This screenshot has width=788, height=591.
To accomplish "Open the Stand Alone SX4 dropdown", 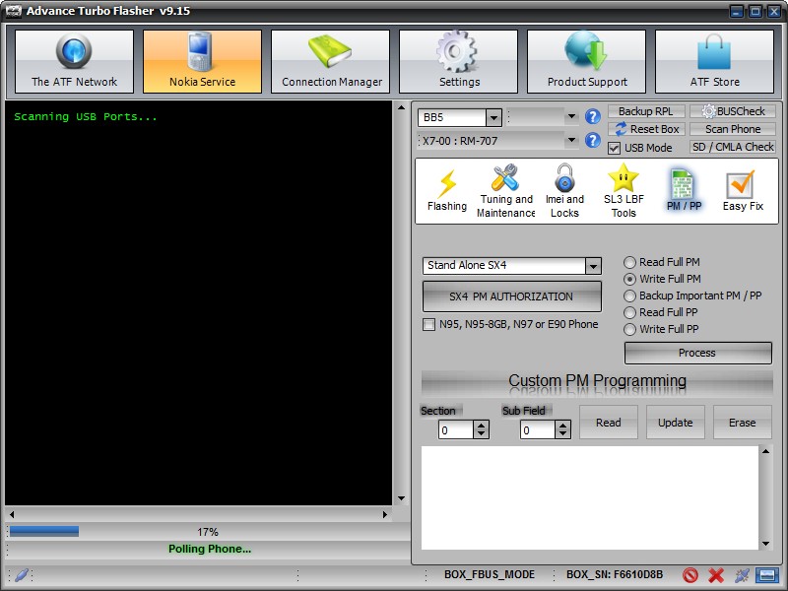I will (593, 266).
